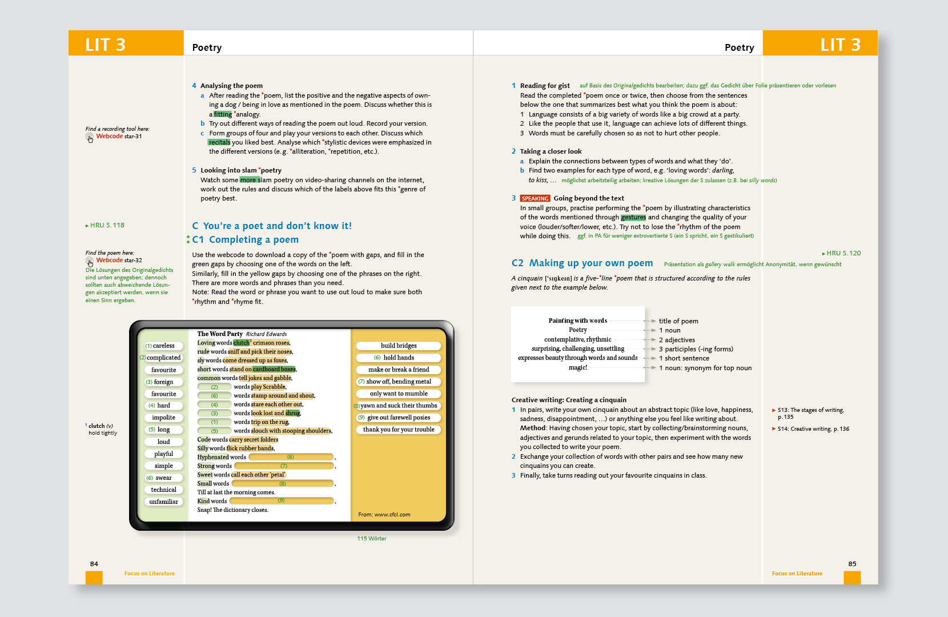
Task: Click the arrow marker beside HRU S. 120
Action: click(824, 254)
